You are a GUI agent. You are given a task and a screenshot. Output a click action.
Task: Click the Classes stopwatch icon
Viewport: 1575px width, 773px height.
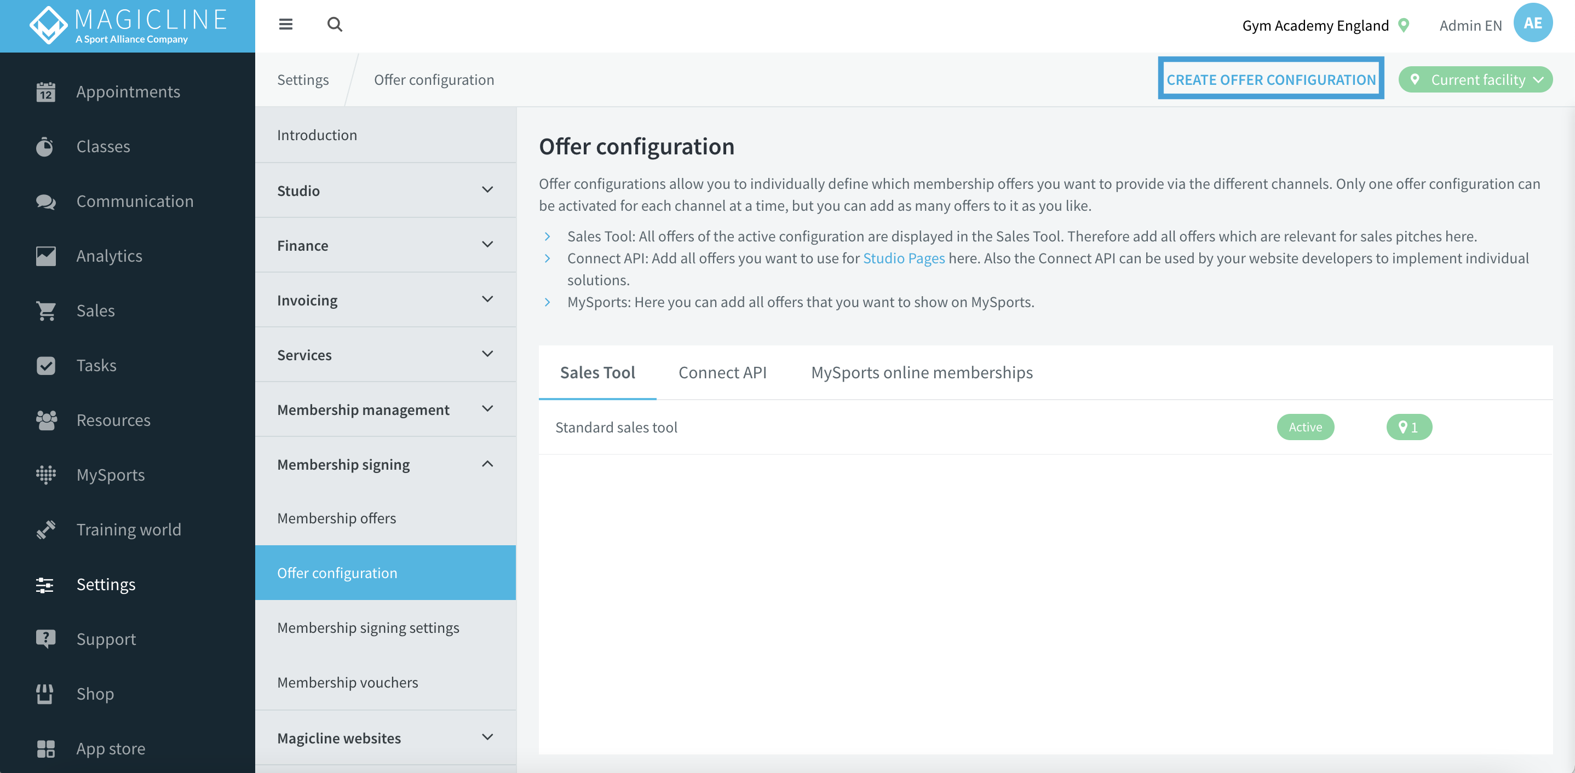tap(45, 147)
